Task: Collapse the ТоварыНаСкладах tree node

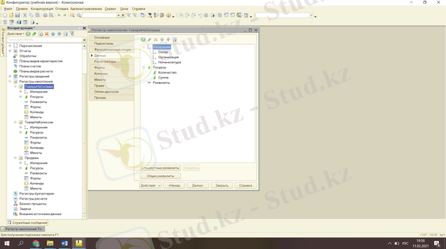Action: tap(15, 87)
